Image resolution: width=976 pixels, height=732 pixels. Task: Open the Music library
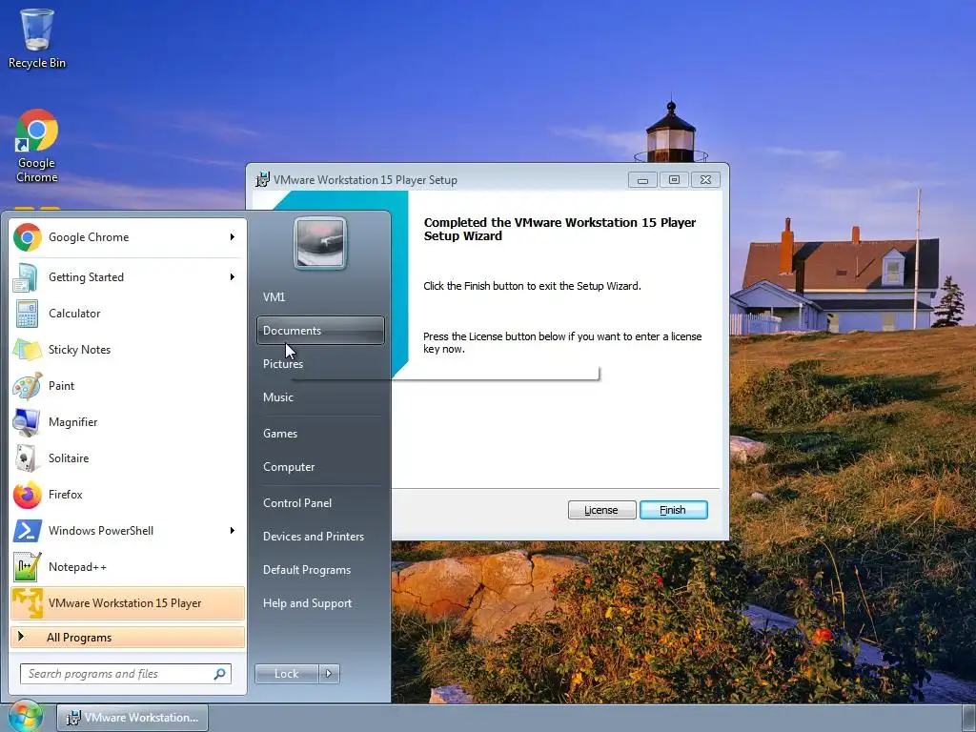(320, 397)
